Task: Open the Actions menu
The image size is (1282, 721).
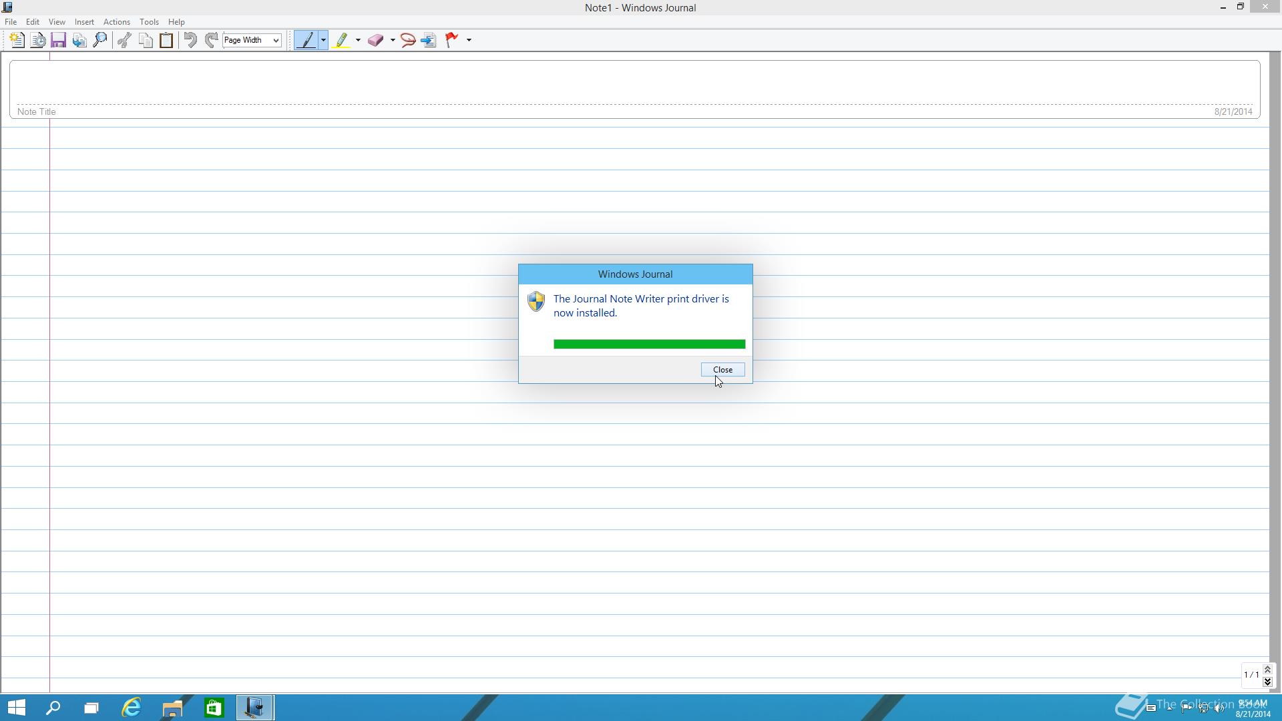Action: [117, 22]
